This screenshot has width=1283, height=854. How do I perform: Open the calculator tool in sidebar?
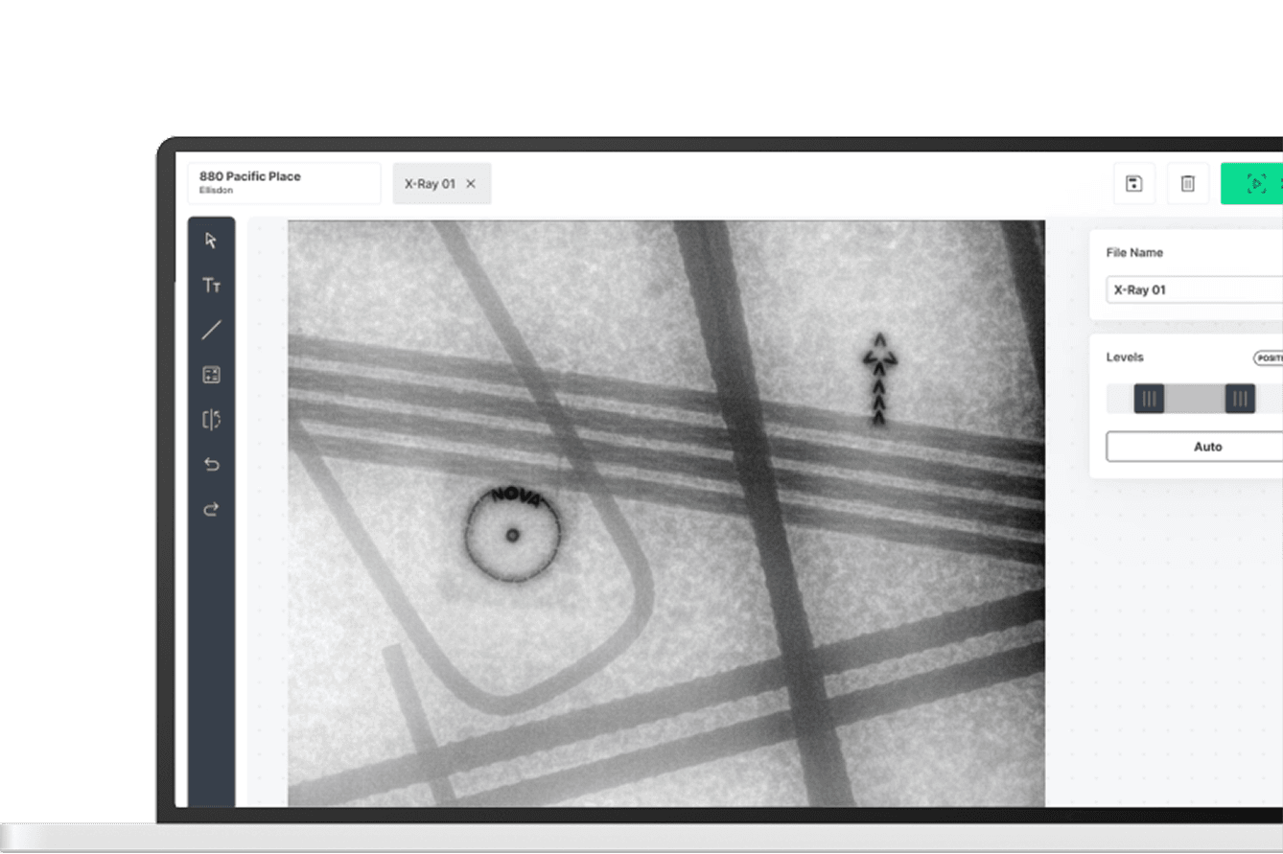(211, 375)
